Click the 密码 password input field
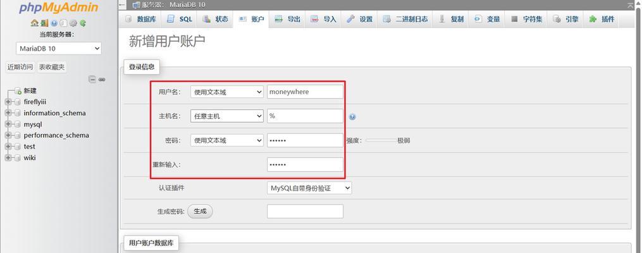This screenshot has height=253, width=642. point(305,140)
